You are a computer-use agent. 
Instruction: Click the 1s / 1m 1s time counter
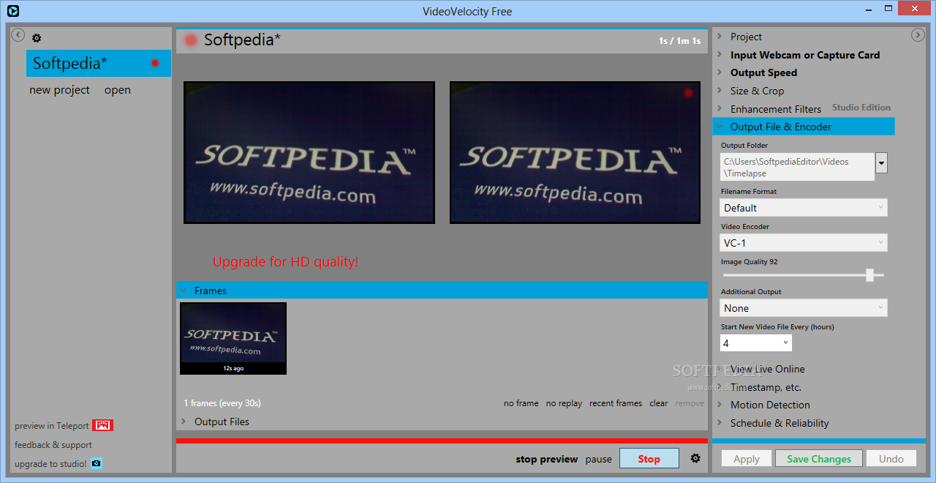click(679, 41)
